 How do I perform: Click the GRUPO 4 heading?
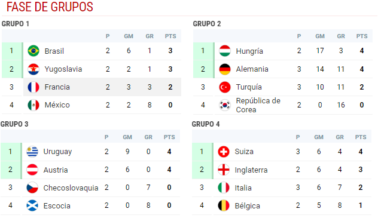206,124
